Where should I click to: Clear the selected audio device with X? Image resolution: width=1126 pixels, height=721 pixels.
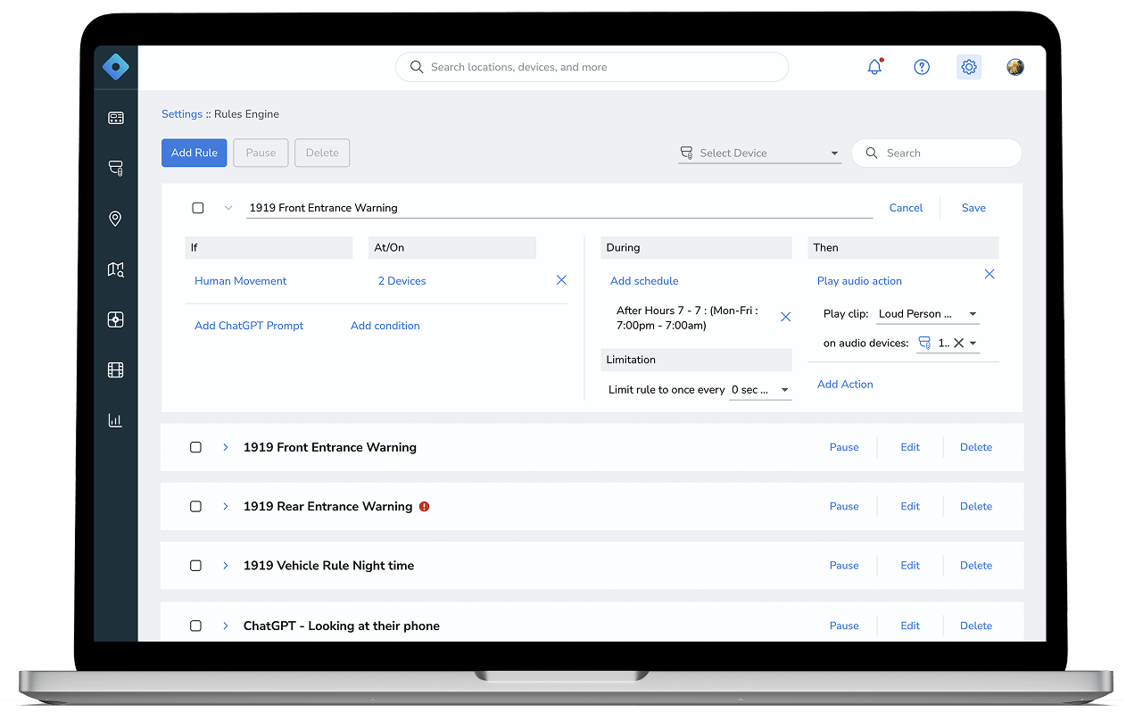click(958, 343)
